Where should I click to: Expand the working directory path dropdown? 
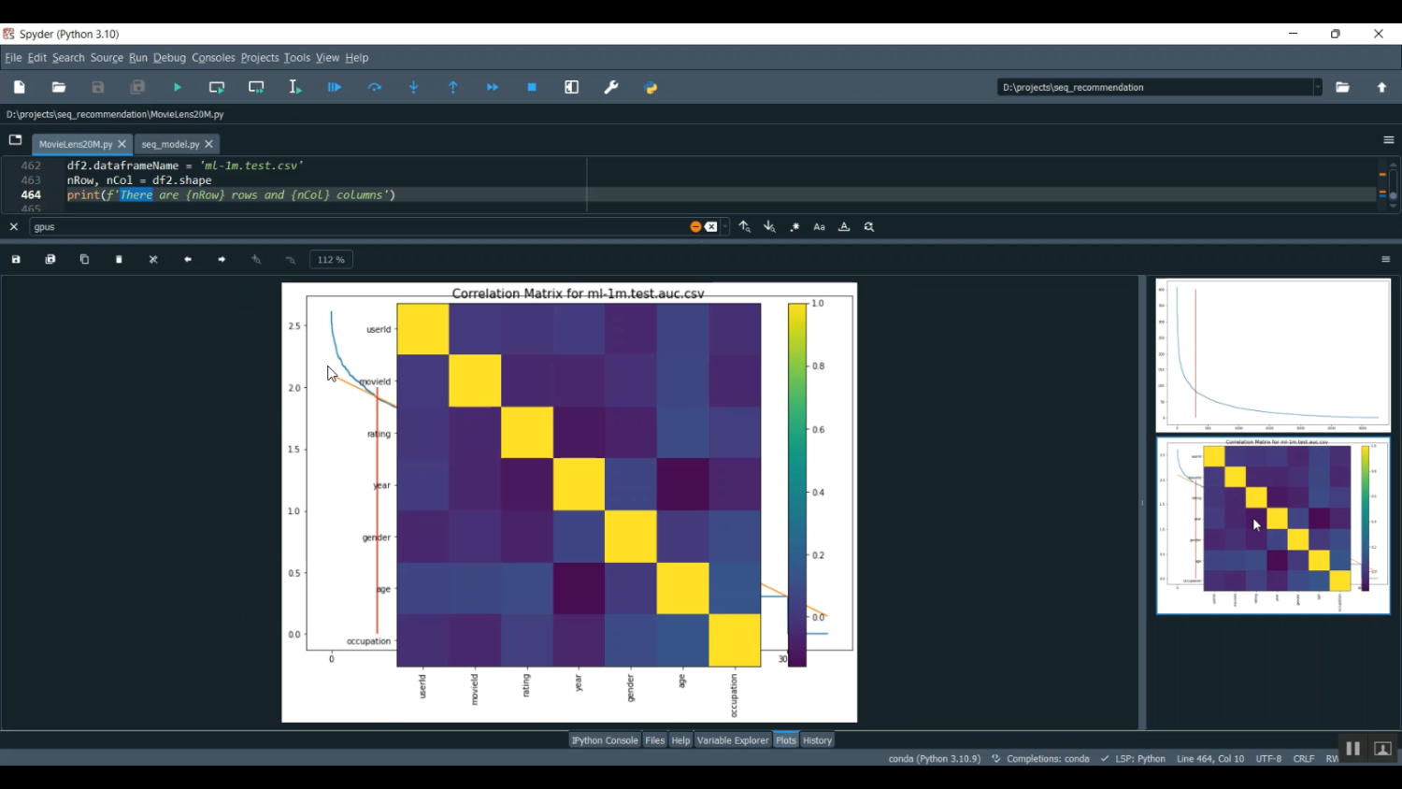pyautogui.click(x=1318, y=88)
